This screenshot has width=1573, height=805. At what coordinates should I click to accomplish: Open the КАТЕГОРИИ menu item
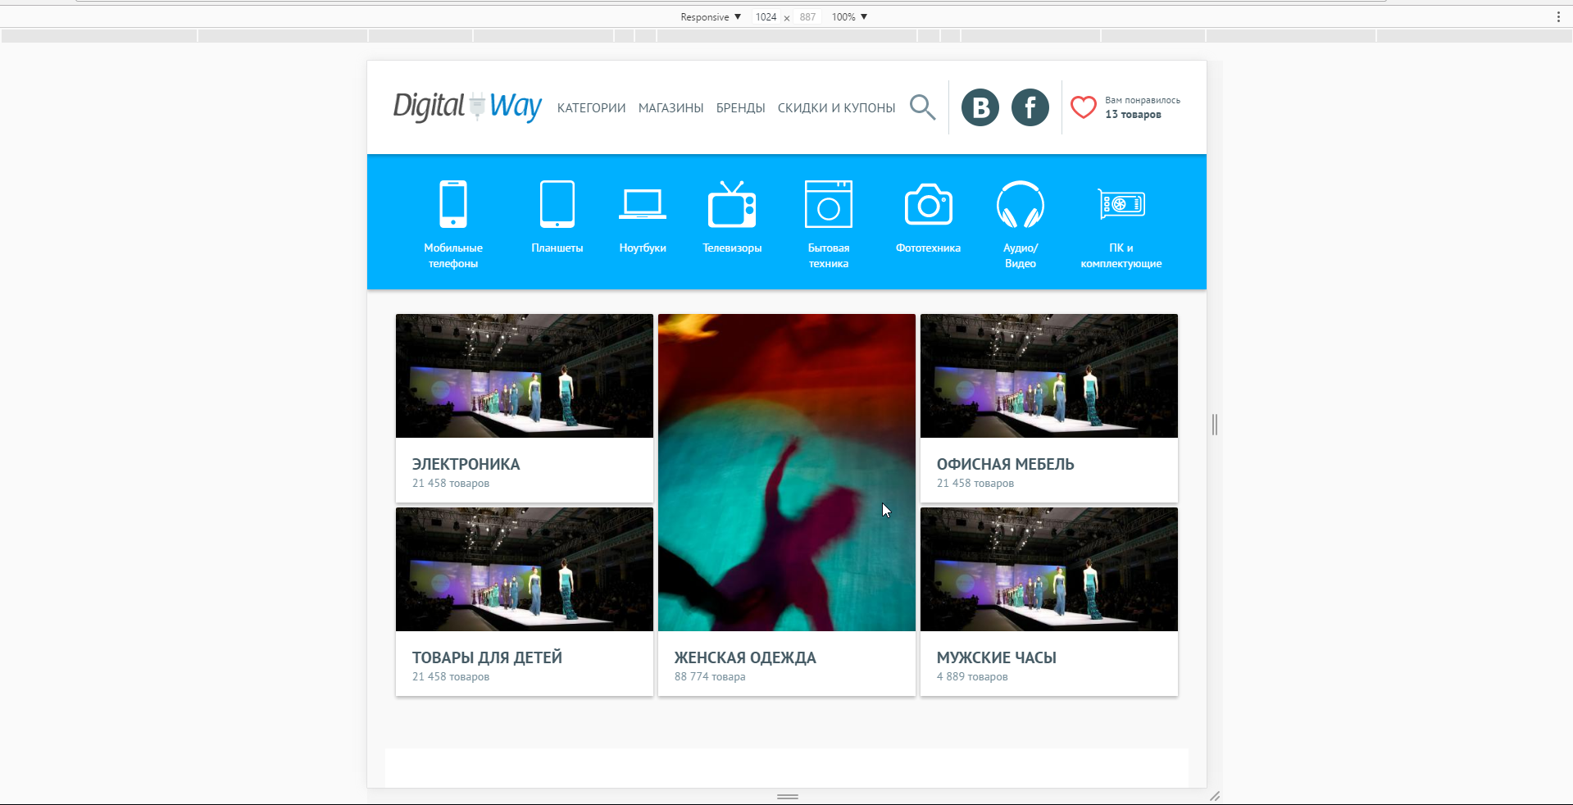[591, 108]
